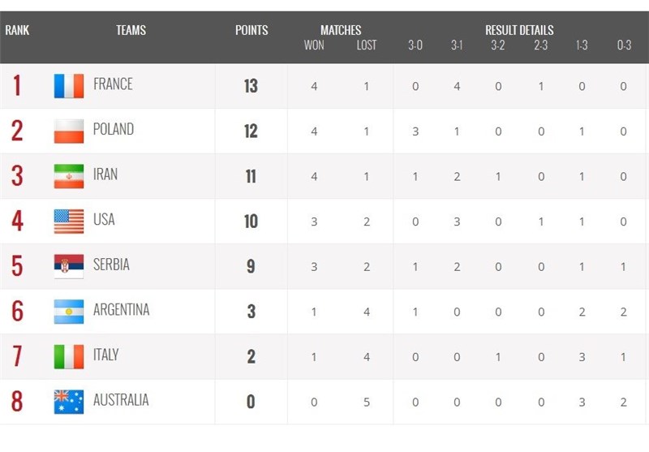Open the POLAND team name link
Image resolution: width=649 pixels, height=452 pixels.
pyautogui.click(x=114, y=129)
